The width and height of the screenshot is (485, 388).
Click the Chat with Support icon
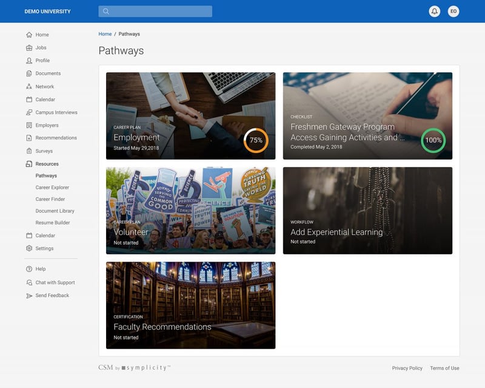[x=29, y=282]
